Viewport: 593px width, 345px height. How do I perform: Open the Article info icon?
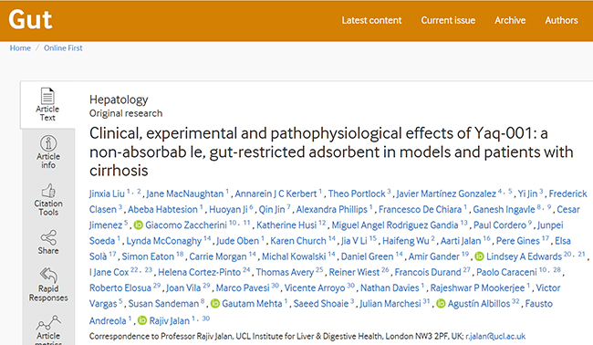tap(48, 143)
